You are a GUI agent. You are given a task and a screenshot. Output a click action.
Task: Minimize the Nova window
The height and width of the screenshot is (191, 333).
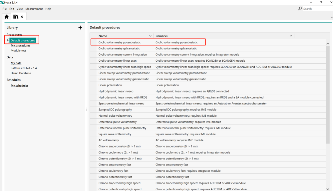(311, 2)
